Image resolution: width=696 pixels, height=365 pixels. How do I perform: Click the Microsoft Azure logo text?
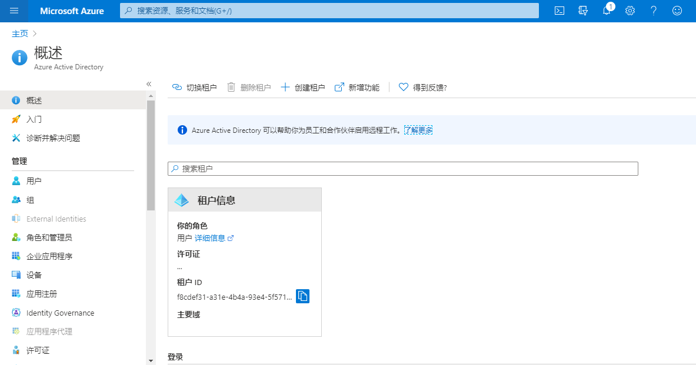point(72,11)
